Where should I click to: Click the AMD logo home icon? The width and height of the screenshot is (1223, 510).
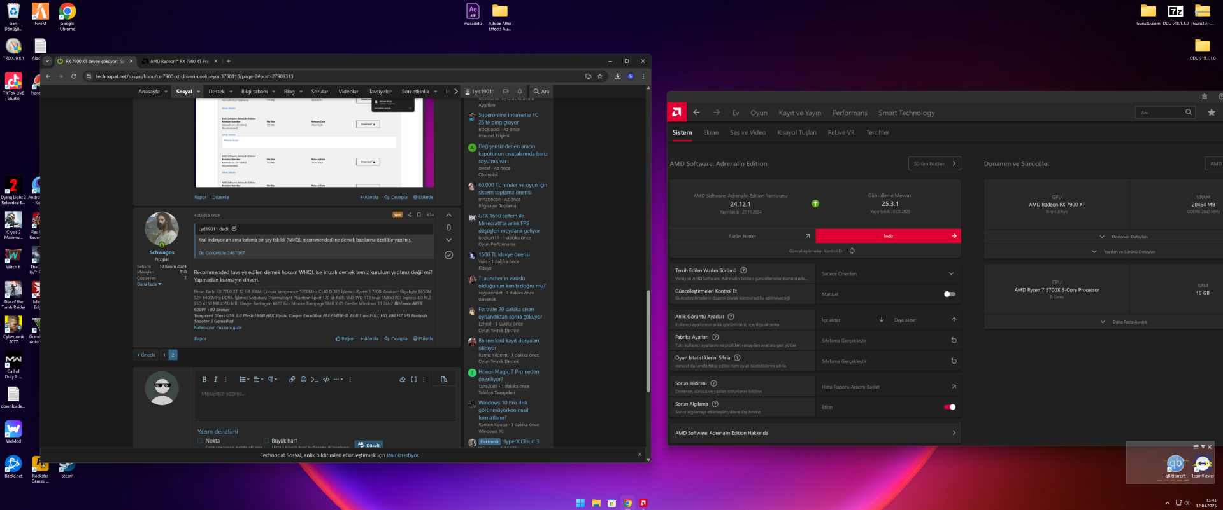tap(676, 113)
